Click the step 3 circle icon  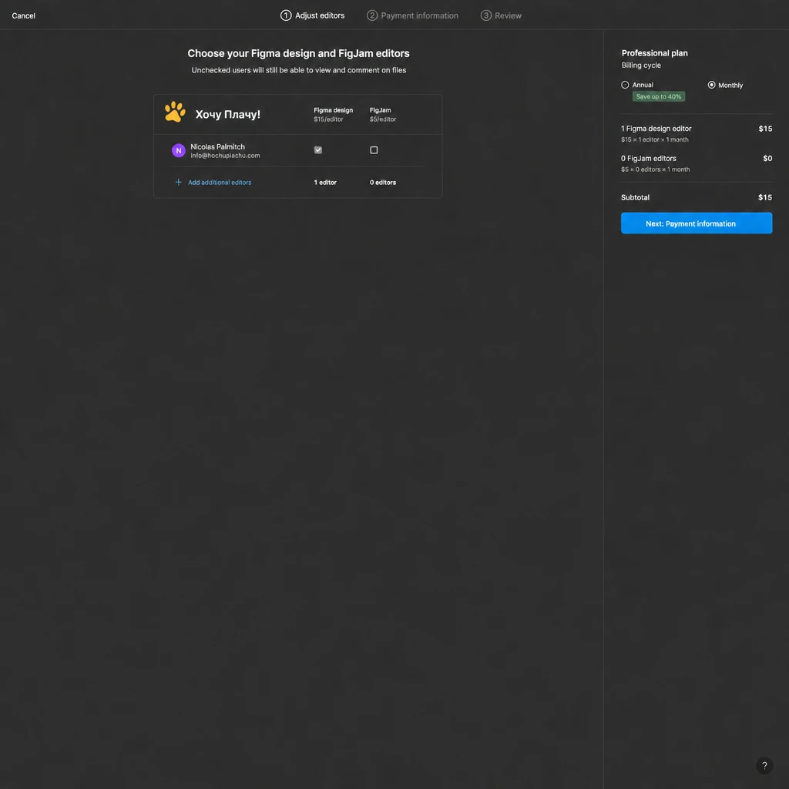click(x=485, y=15)
